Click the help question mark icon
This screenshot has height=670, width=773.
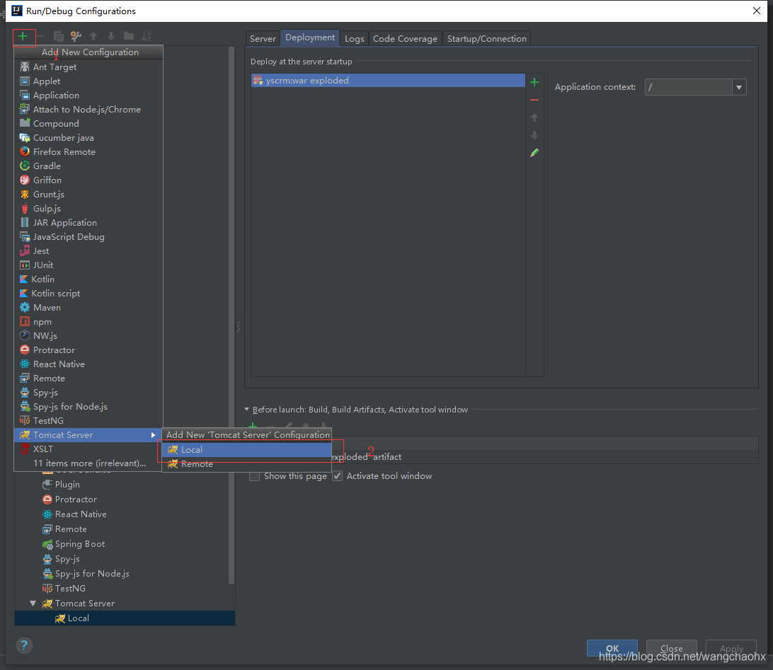24,645
